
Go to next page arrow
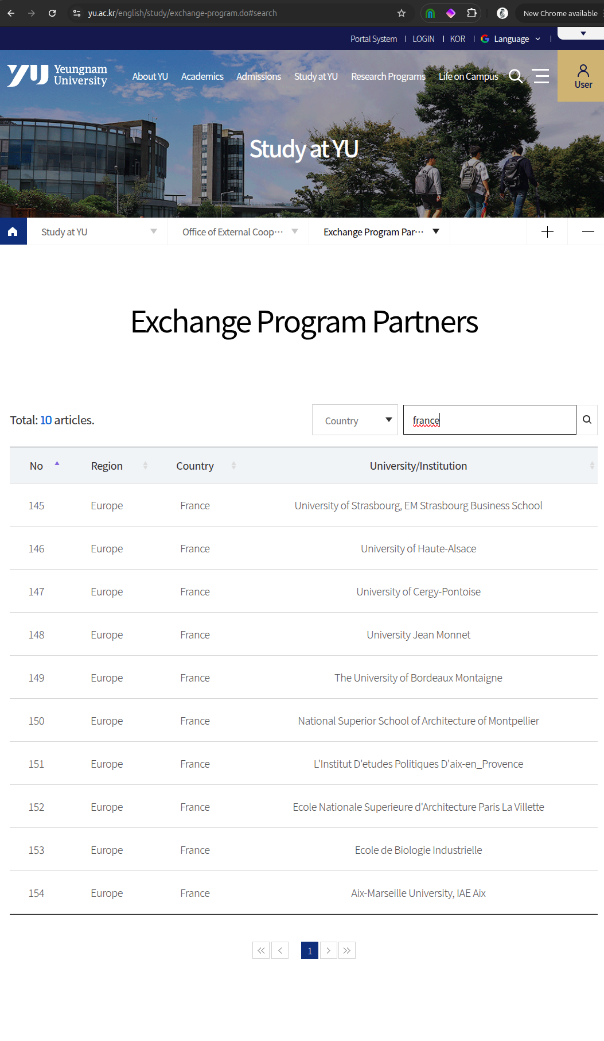click(x=329, y=950)
